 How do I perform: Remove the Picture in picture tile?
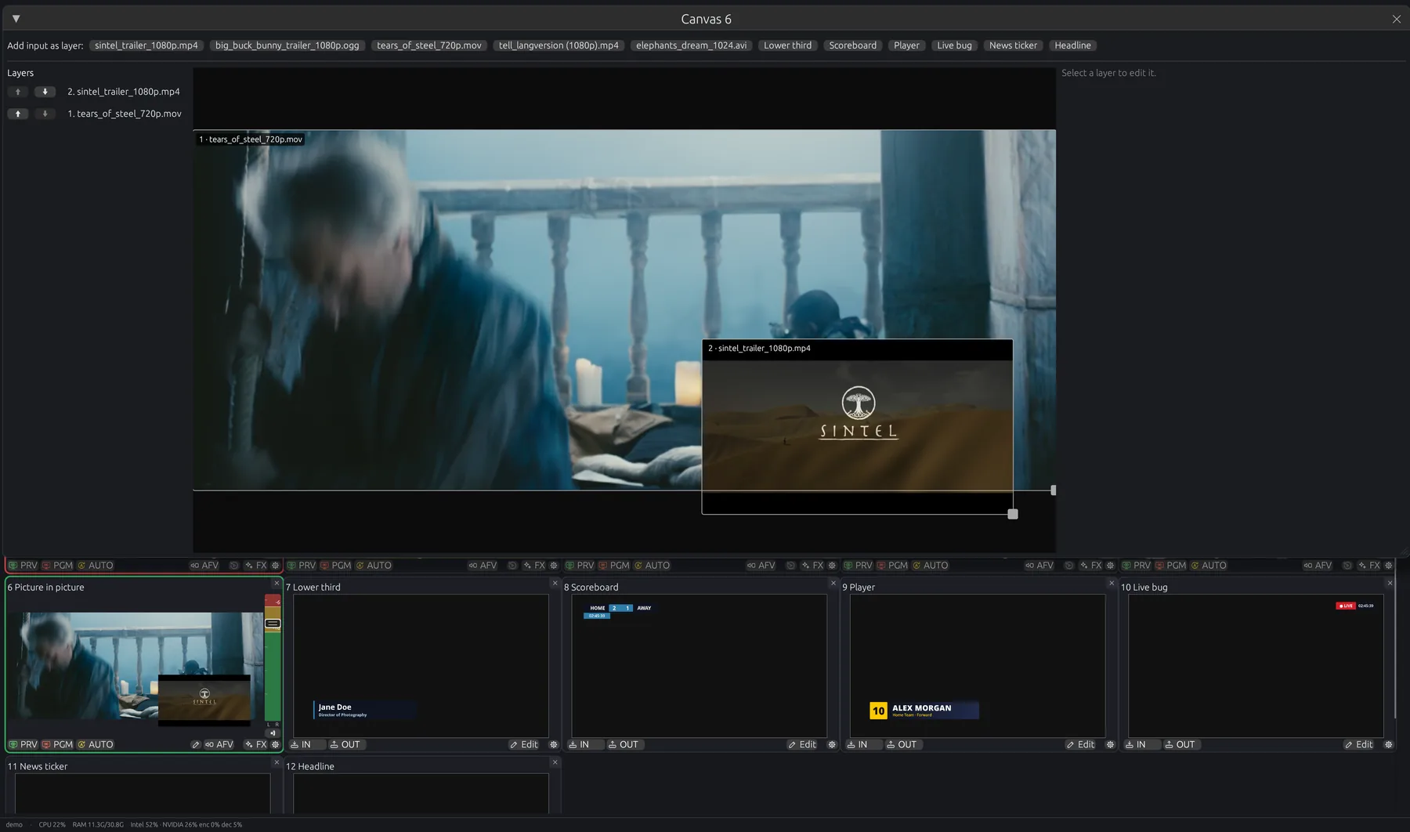(x=277, y=583)
